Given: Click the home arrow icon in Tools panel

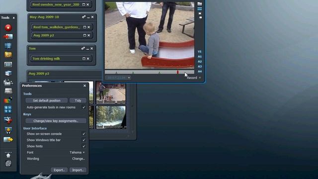Looking at the screenshot, I should (8, 155).
